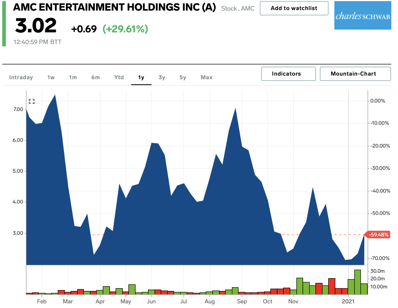Switch to the 3y range tab
Screen dimensions: 398x308
click(x=162, y=77)
